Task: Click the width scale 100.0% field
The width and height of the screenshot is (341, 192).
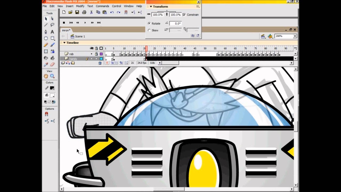Action: 158,15
